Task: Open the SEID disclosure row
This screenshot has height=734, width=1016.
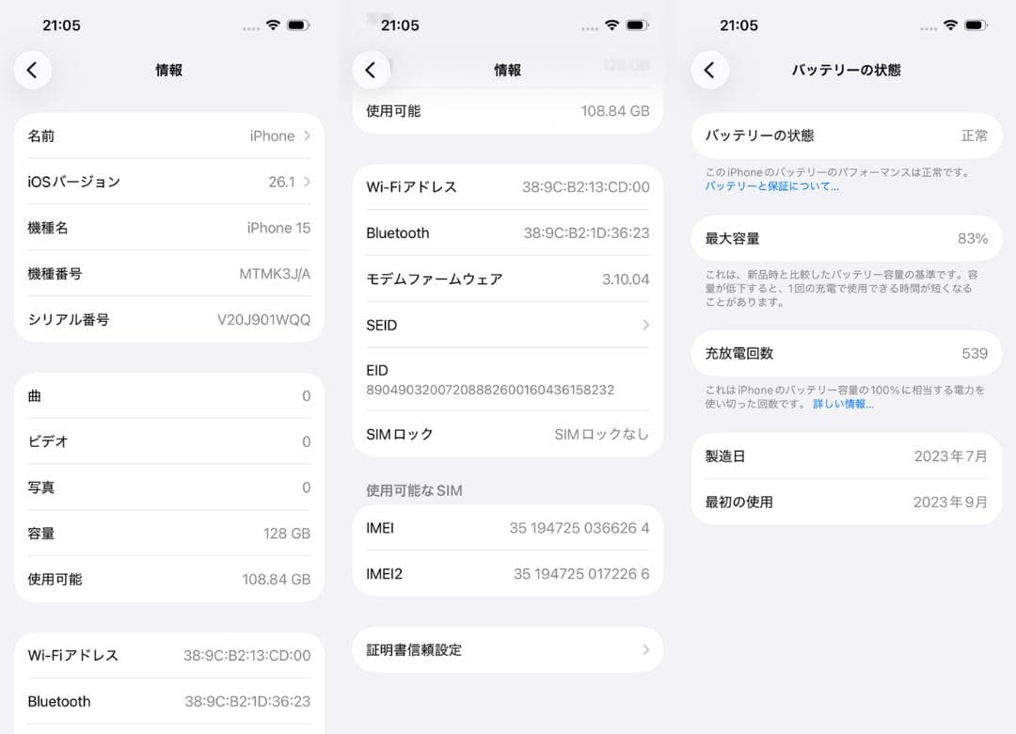Action: click(507, 325)
